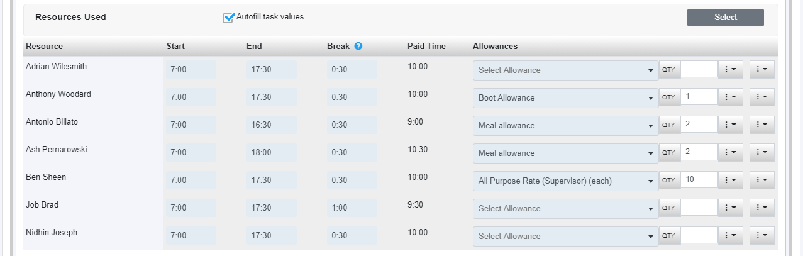Click Ash Pernarowski's End time field
The width and height of the screenshot is (803, 256).
(x=272, y=153)
